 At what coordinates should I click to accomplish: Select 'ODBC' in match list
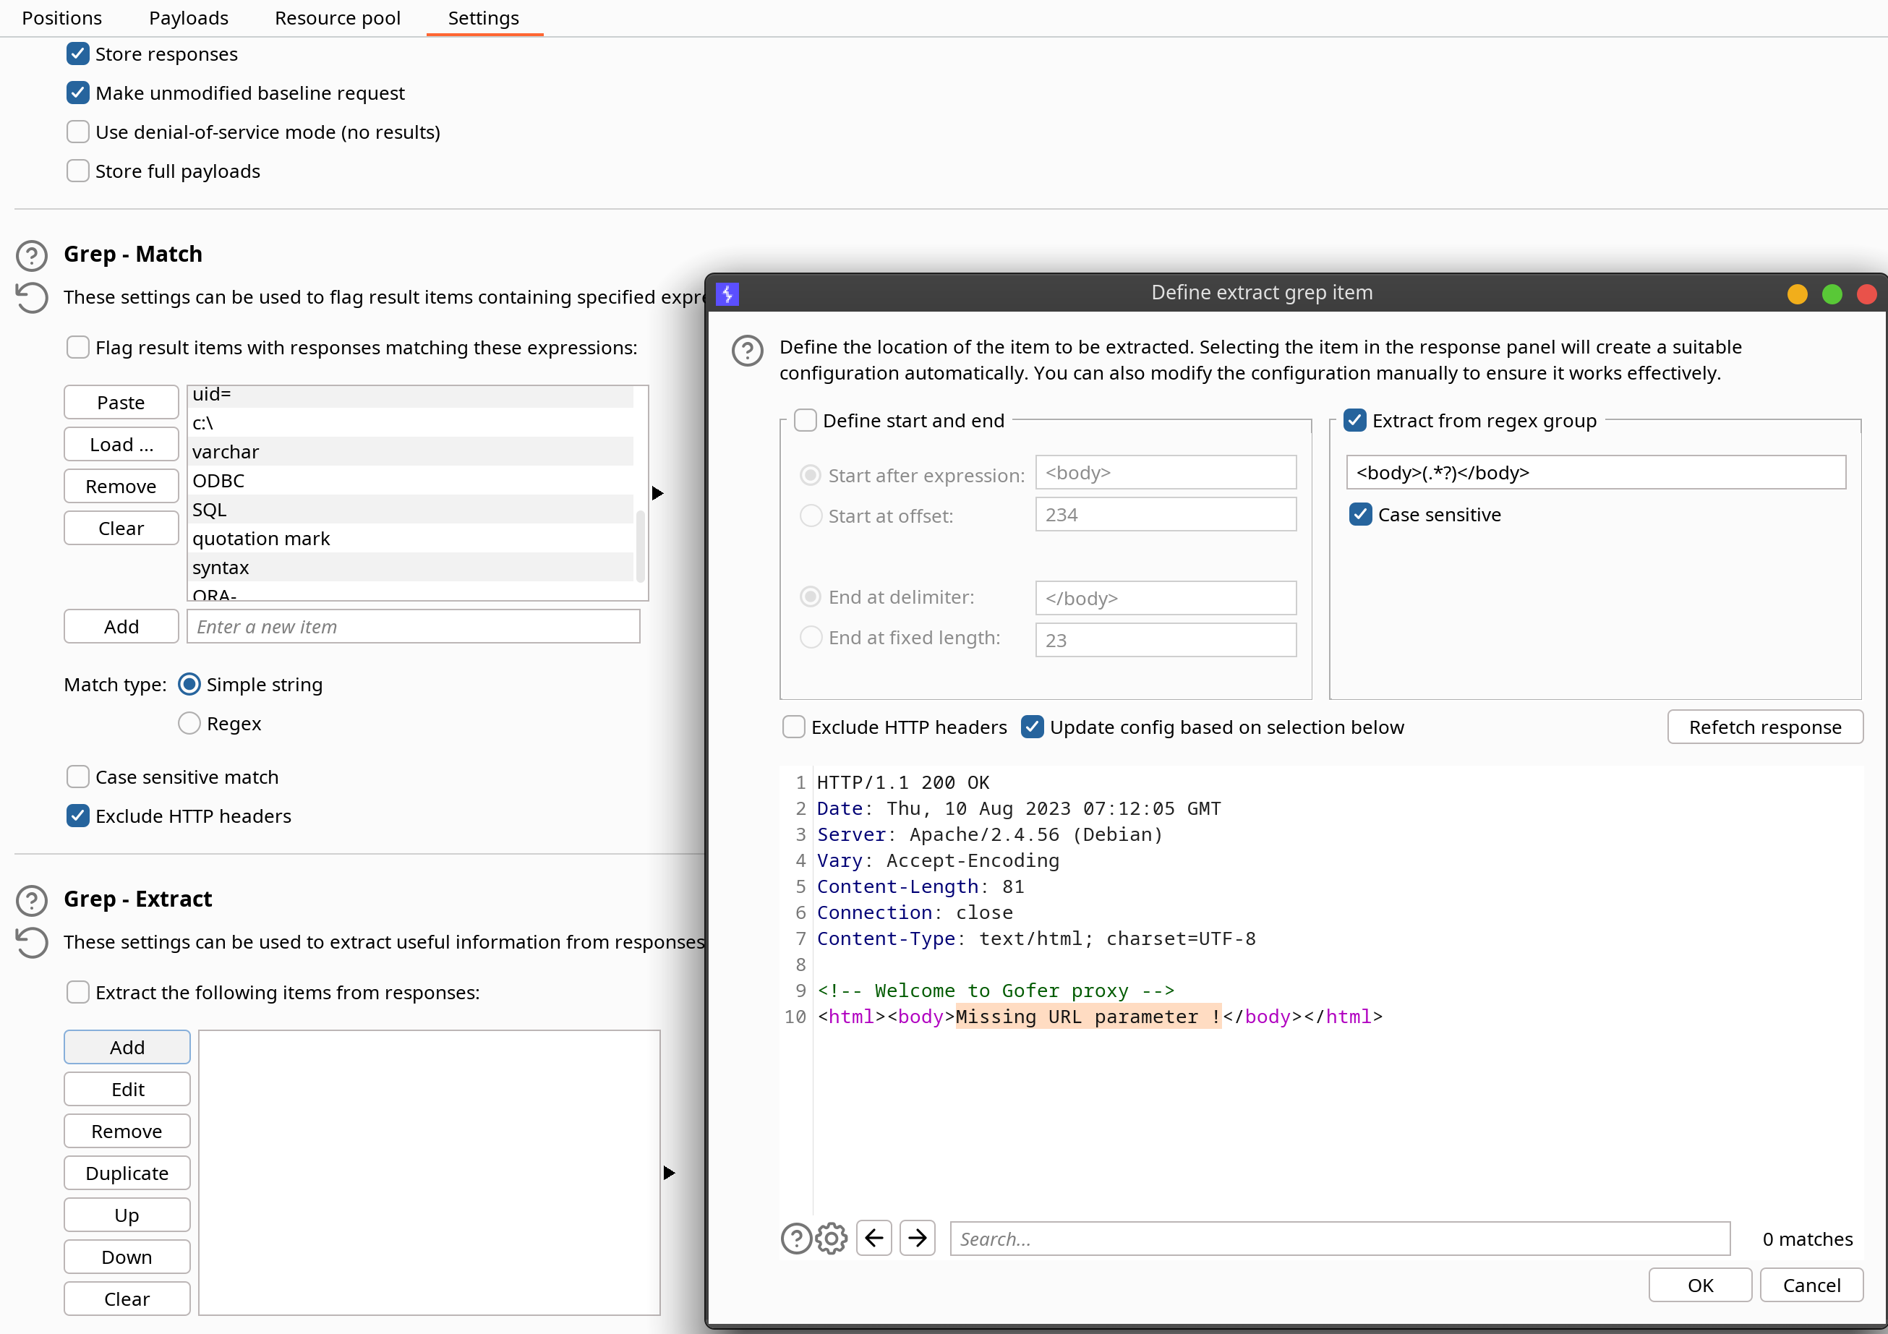(x=411, y=480)
